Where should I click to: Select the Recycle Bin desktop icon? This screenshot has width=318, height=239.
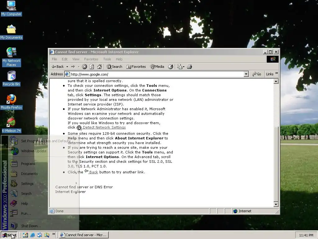(x=11, y=78)
